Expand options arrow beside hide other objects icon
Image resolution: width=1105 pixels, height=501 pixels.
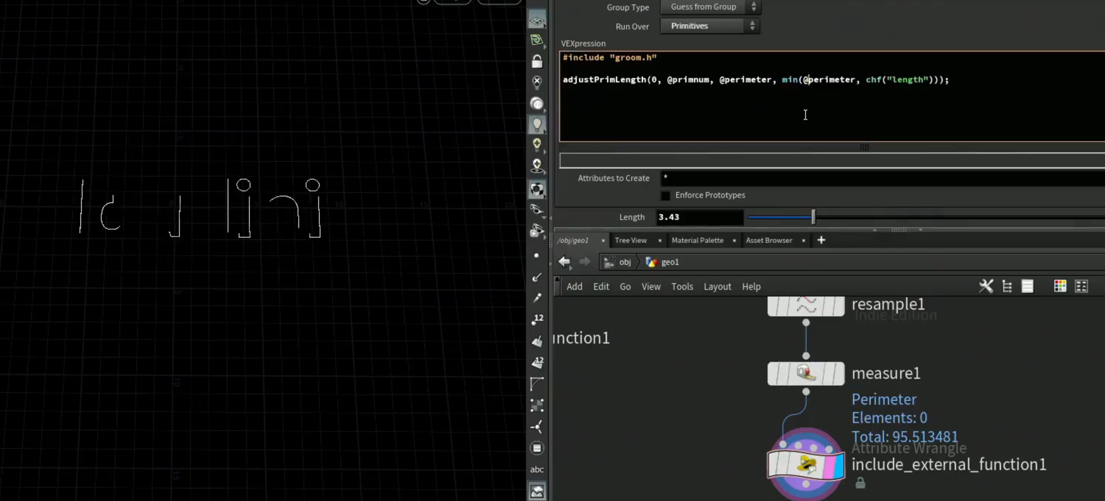[x=544, y=217]
